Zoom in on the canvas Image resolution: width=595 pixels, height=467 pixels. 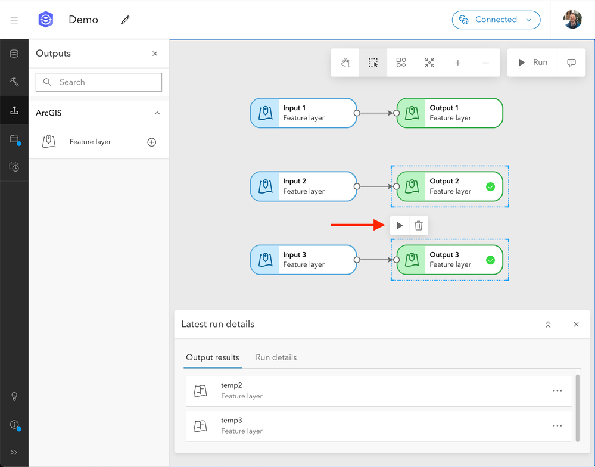pos(457,63)
